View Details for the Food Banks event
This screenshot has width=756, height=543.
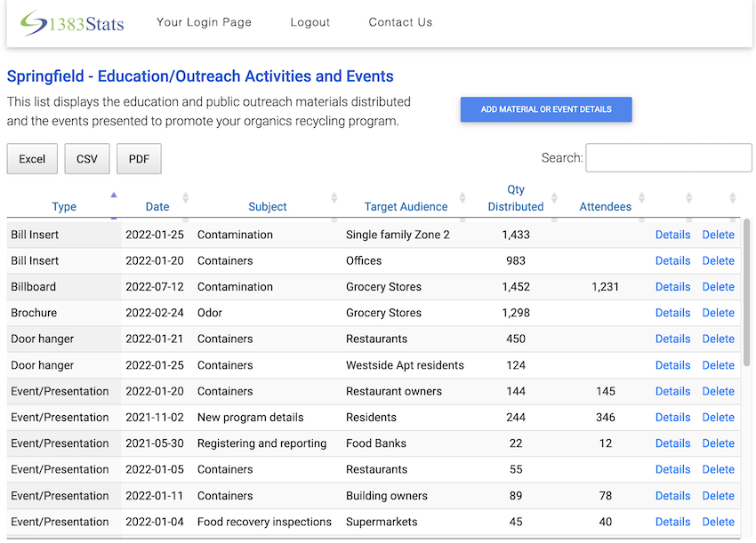click(672, 443)
